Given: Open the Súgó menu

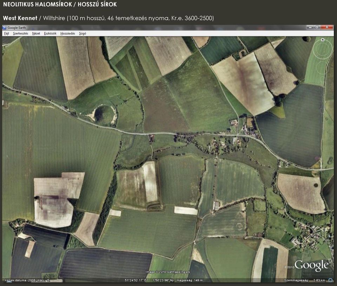Looking at the screenshot, I should [x=82, y=34].
